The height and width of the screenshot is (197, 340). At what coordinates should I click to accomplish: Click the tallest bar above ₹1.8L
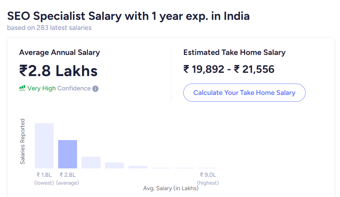coord(44,145)
